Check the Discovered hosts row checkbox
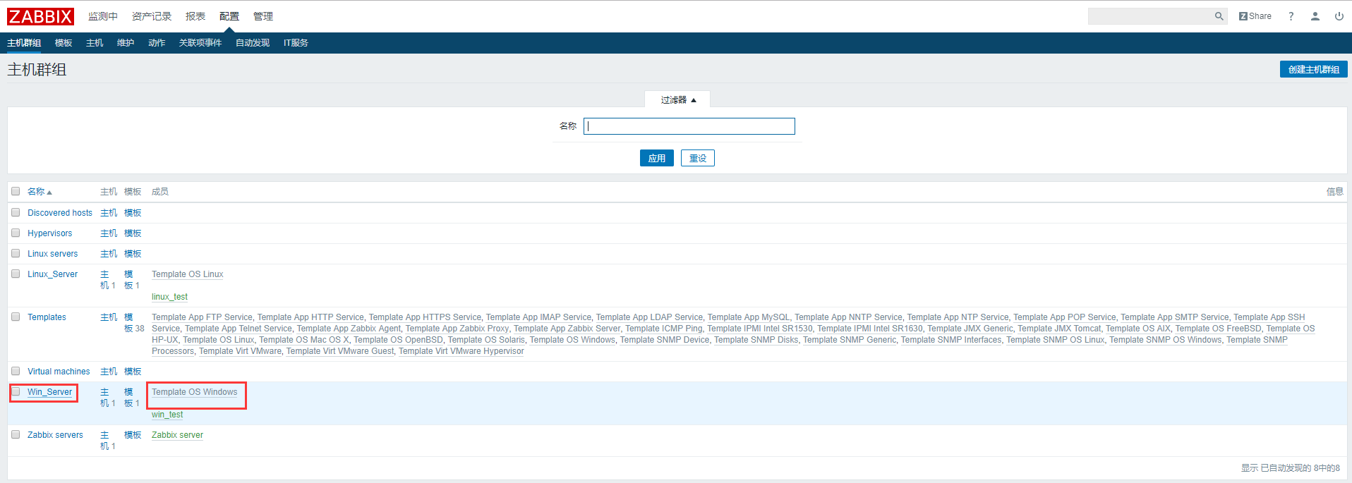1352x483 pixels. (16, 212)
